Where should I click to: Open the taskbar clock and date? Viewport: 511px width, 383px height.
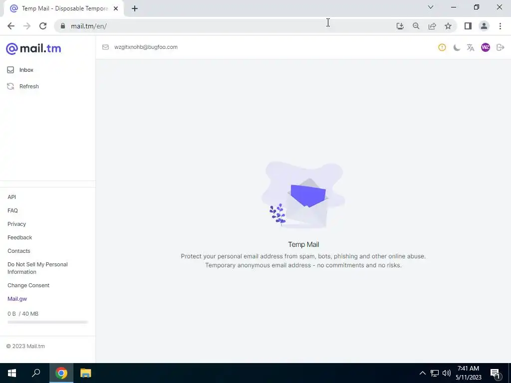click(x=468, y=373)
